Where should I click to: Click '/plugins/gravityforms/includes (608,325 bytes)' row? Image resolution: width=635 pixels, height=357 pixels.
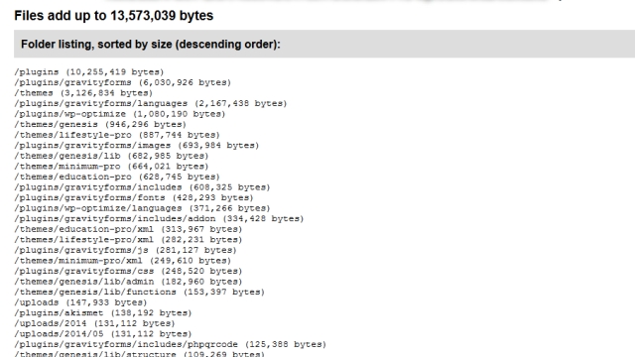point(142,187)
